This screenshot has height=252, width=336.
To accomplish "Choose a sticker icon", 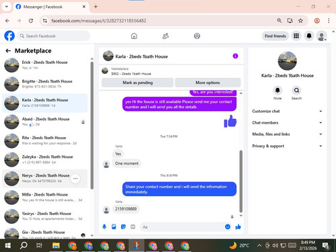I will [x=123, y=227].
